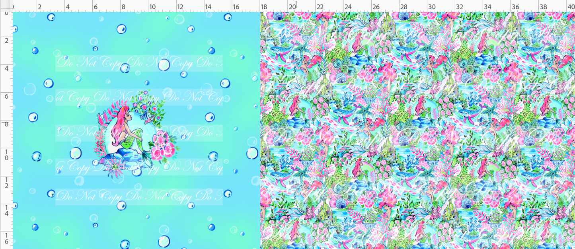The height and width of the screenshot is (249, 575).
Task: Click the 18 mark on horizontal ruler
Action: click(264, 7)
